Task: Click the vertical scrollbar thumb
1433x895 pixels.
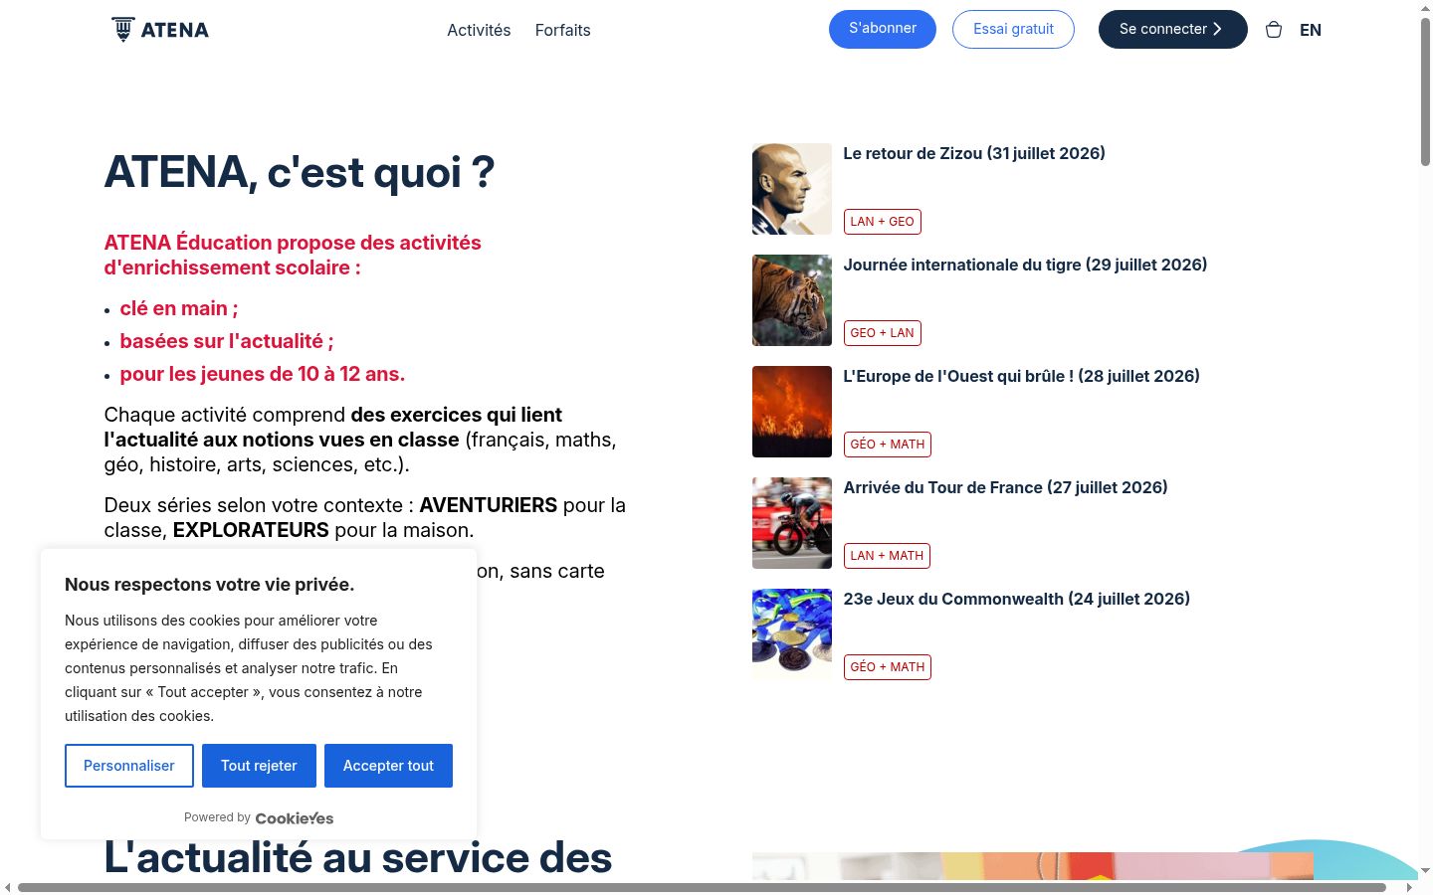Action: click(x=1425, y=89)
